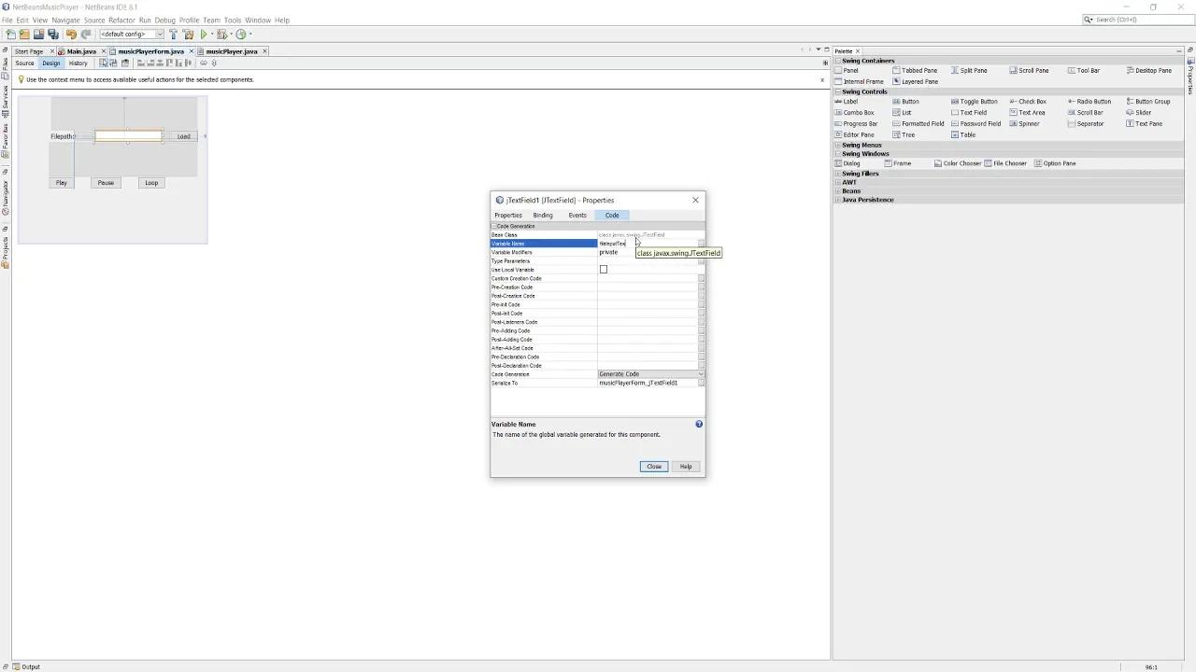Viewport: 1196px width, 672px height.
Task: Collapse the Swing Containers palette category
Action: 837,60
